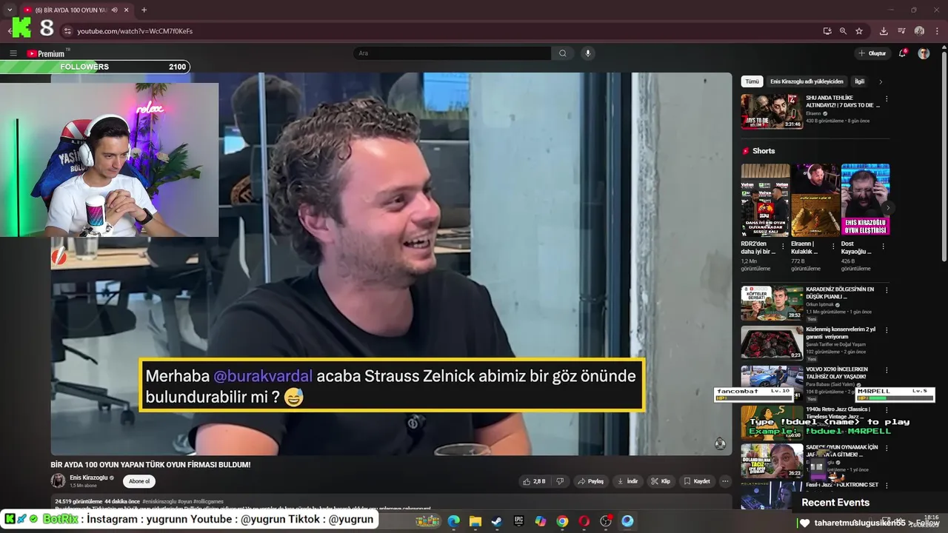Viewport: 948px width, 533px height.
Task: Open Dost Kayaoğlu short thumbnail
Action: tap(865, 200)
